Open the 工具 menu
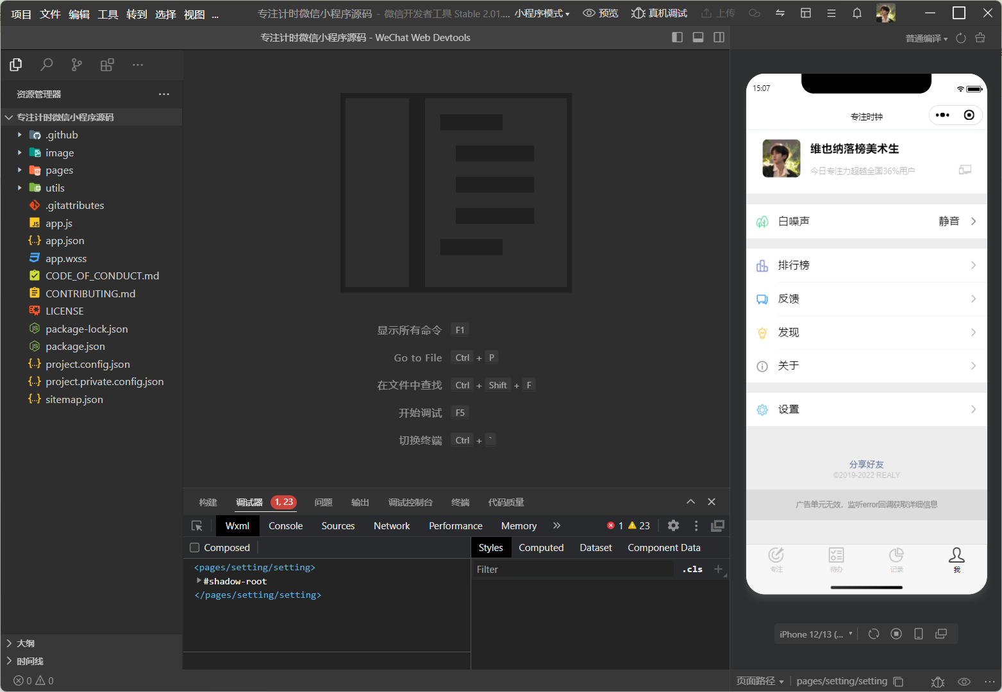The width and height of the screenshot is (1002, 692). point(108,14)
